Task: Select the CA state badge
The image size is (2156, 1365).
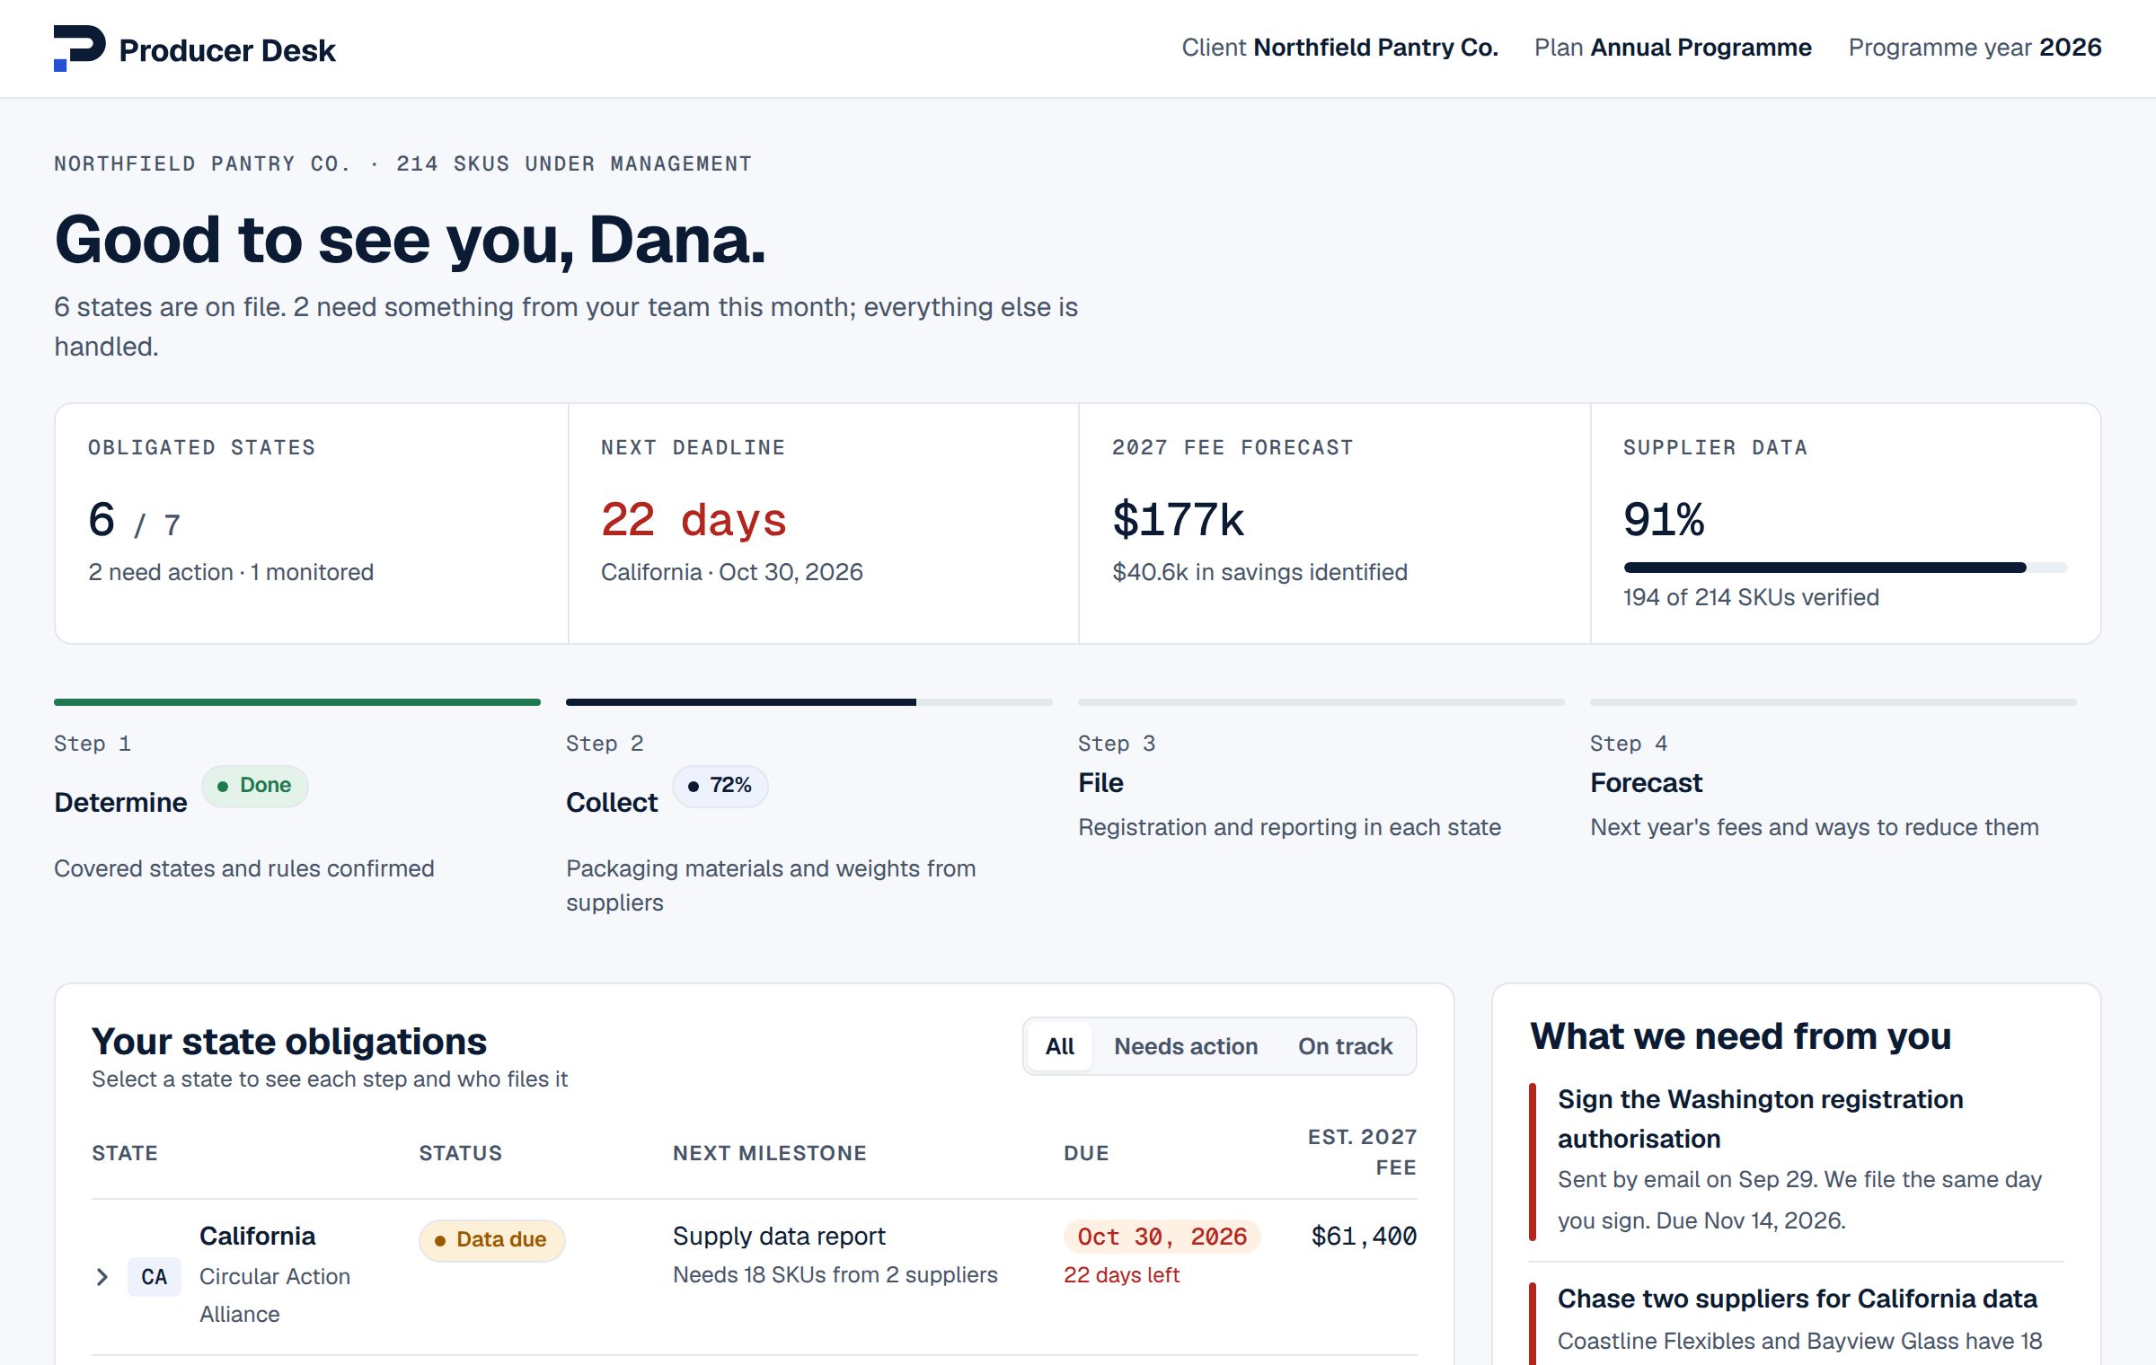Action: coord(155,1276)
